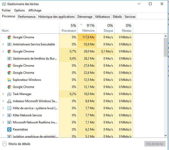169x150 pixels.
Task: Sort by the Réseau column header
Action: coord(124,28)
